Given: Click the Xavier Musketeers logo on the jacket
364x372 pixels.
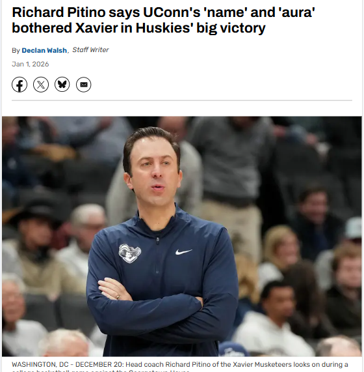Looking at the screenshot, I should [130, 253].
